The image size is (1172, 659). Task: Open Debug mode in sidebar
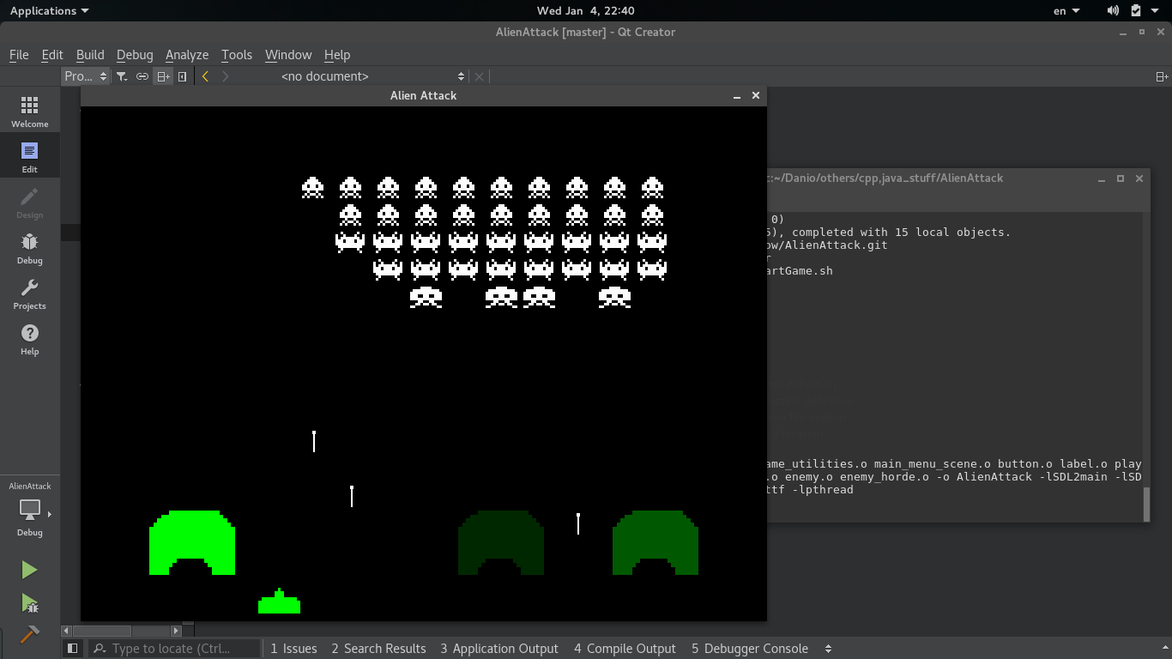pos(30,248)
